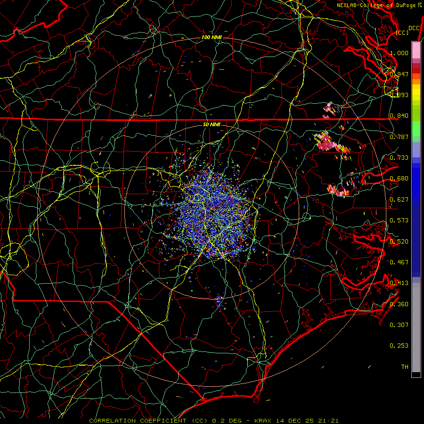Click the dense blue radar clutter at the radar center

[213, 212]
